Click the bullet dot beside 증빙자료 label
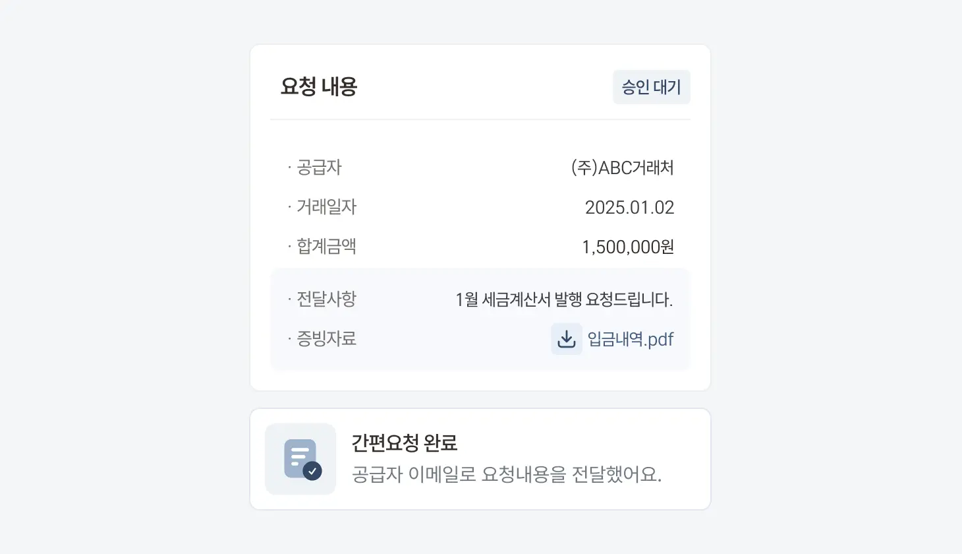The width and height of the screenshot is (962, 554). (290, 339)
